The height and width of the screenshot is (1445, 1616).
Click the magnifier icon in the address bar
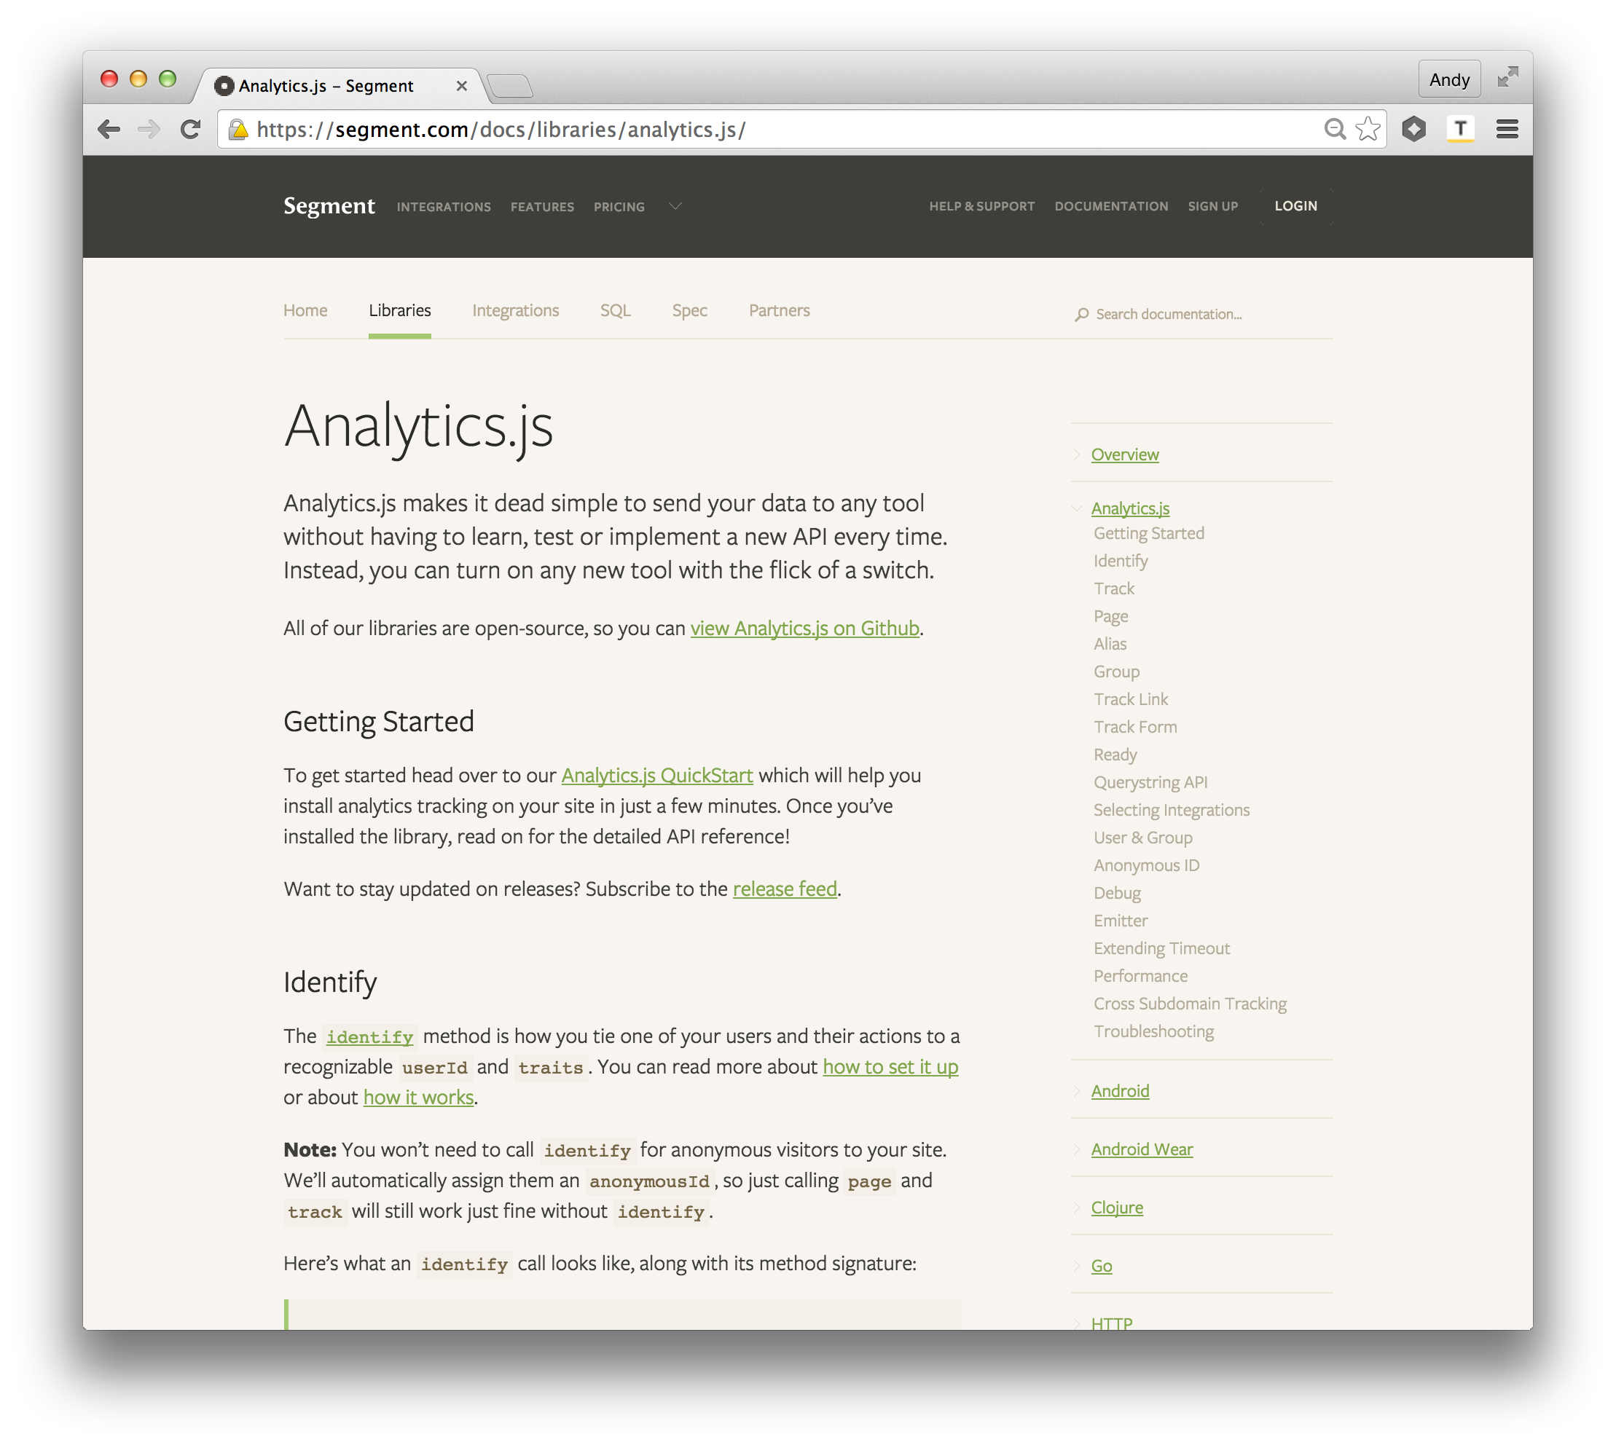(1335, 130)
